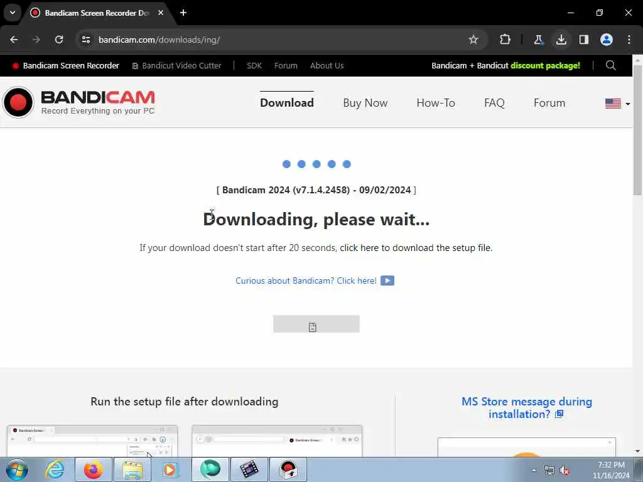Open Windows Media Player in taskbar
The height and width of the screenshot is (482, 643).
click(170, 469)
